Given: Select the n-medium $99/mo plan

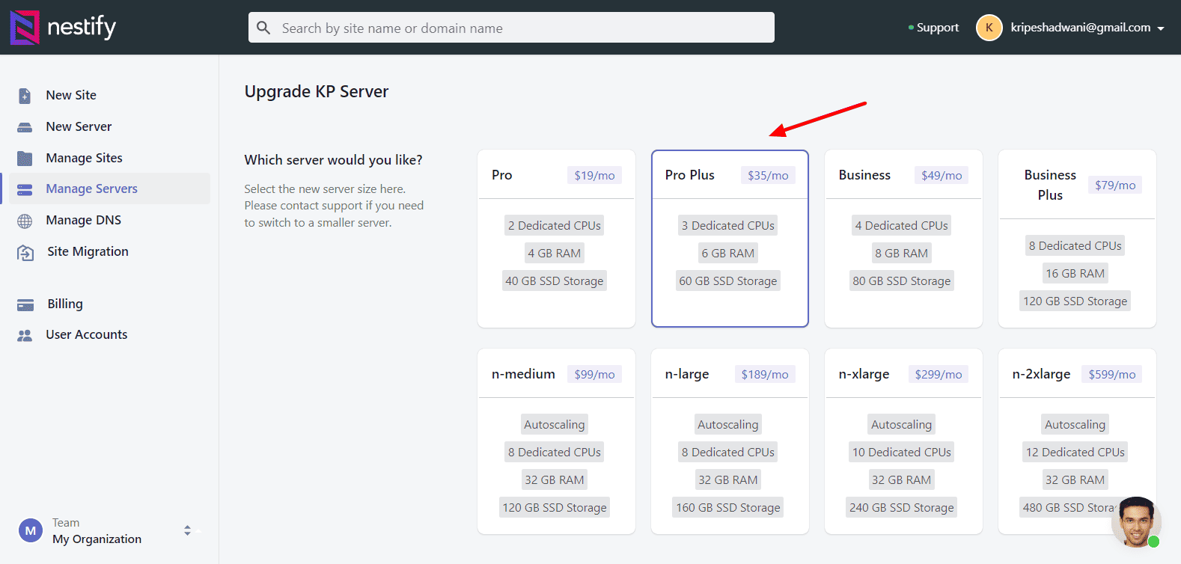Looking at the screenshot, I should 556,441.
